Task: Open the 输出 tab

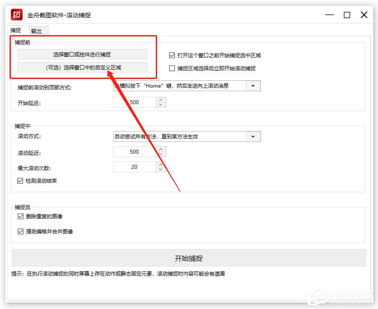Action: pos(37,31)
